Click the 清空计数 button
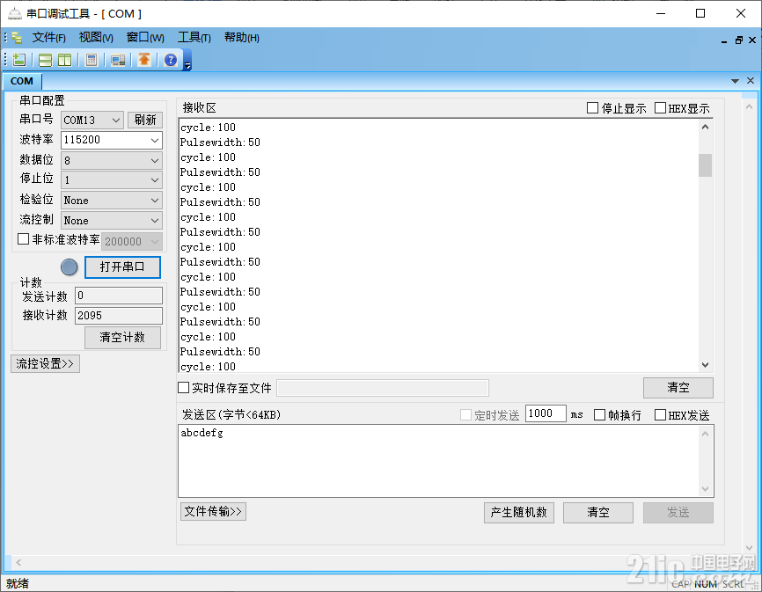This screenshot has width=762, height=592. (122, 337)
